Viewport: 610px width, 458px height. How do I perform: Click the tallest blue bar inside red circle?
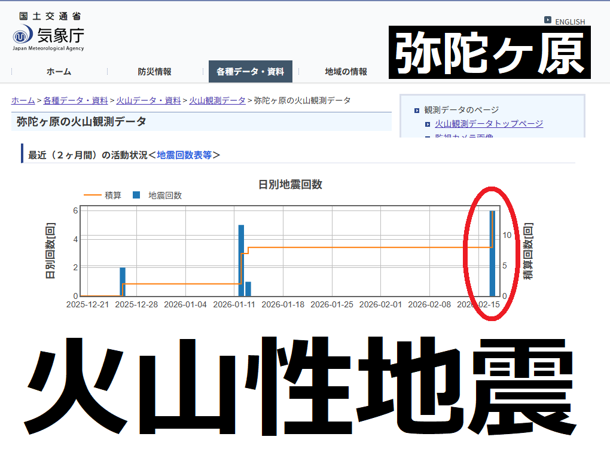pyautogui.click(x=492, y=253)
